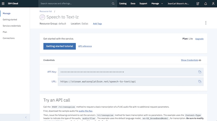Click the POST /v1/recognize code snippet

63,107
